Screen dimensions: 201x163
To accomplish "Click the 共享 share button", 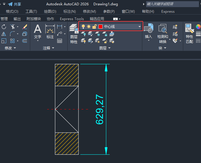I will click(x=15, y=4).
